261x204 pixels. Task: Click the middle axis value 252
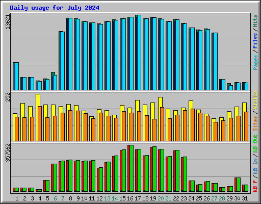[8, 97]
